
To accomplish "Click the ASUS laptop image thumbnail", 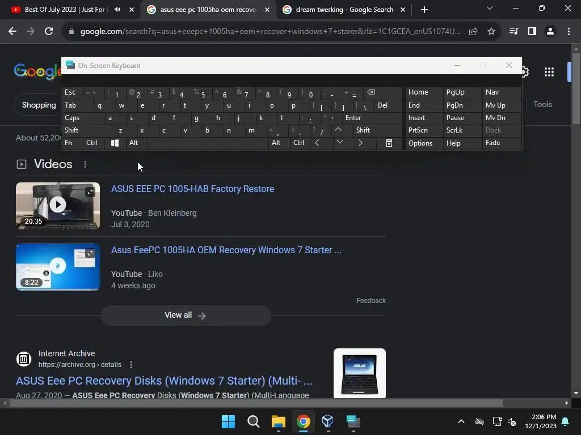I will click(x=359, y=374).
